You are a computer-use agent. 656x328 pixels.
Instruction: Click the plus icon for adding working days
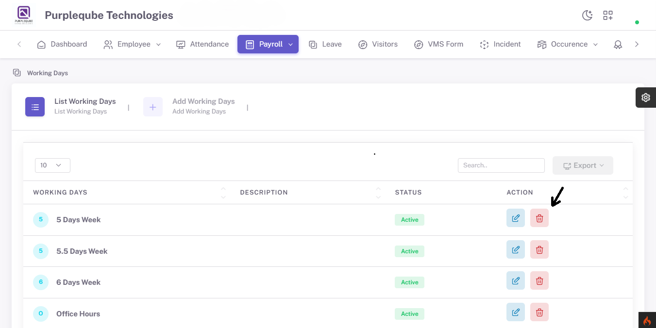pyautogui.click(x=153, y=107)
